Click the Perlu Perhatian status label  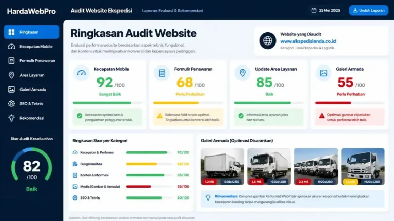[x=350, y=94]
